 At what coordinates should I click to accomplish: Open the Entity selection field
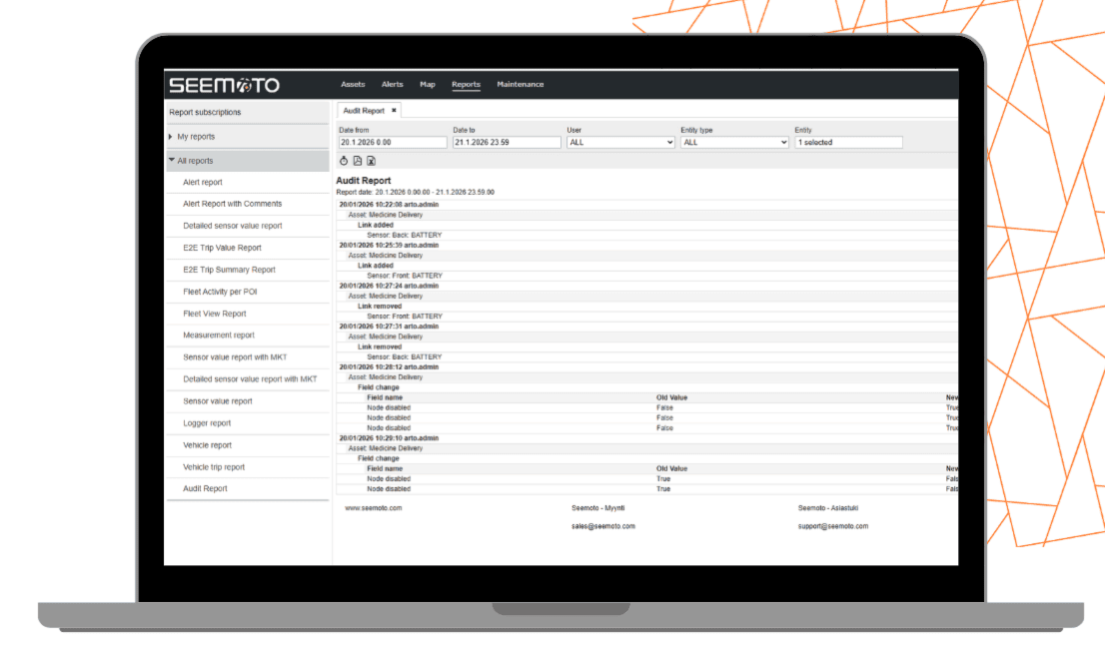click(x=848, y=143)
